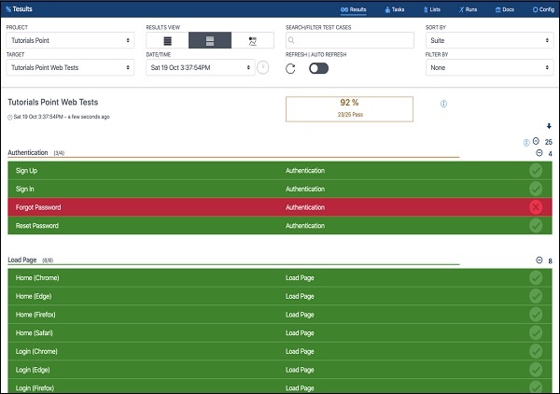
Task: Click the refresh results icon
Action: (291, 68)
